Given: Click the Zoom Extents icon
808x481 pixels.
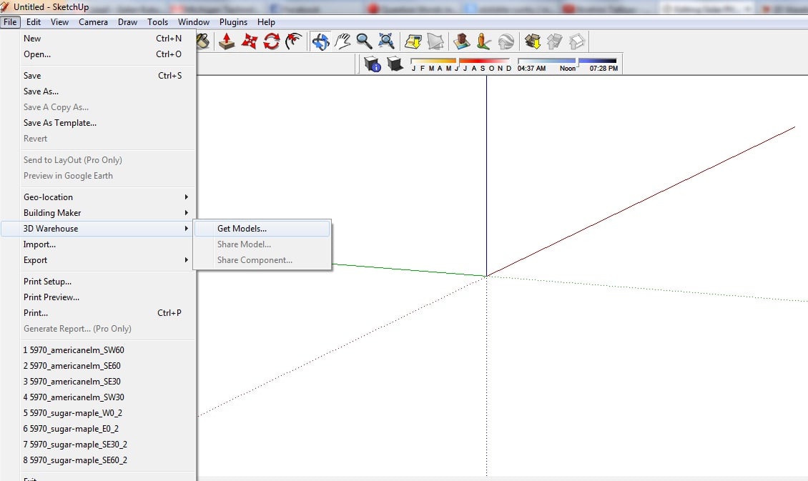Looking at the screenshot, I should pos(386,41).
